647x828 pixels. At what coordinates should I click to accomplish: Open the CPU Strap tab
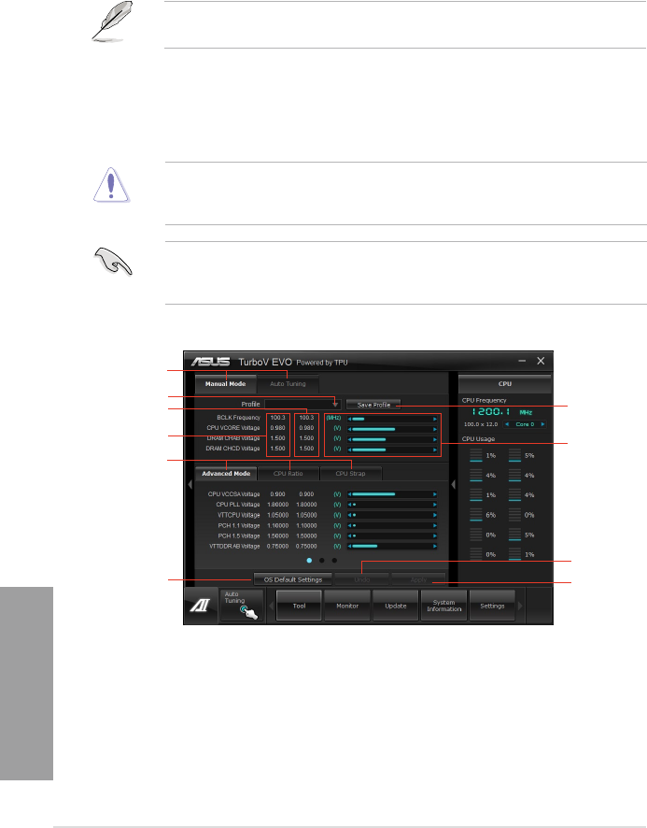coord(350,474)
